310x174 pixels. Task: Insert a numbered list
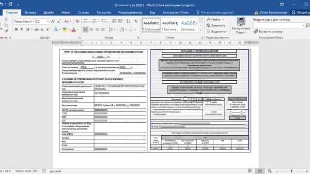click(94, 21)
